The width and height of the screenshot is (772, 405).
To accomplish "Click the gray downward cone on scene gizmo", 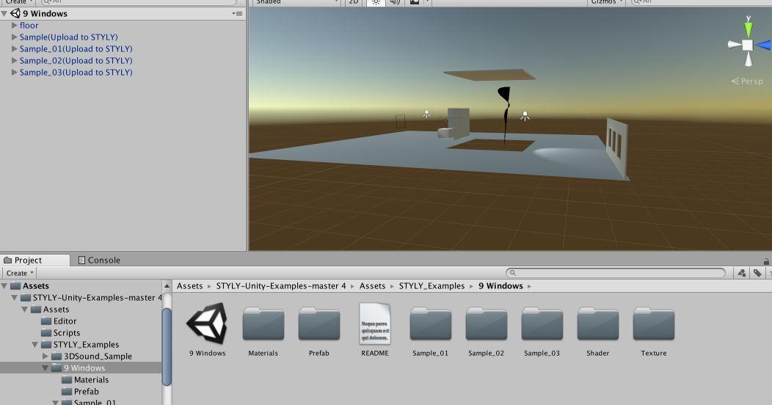I will point(748,59).
